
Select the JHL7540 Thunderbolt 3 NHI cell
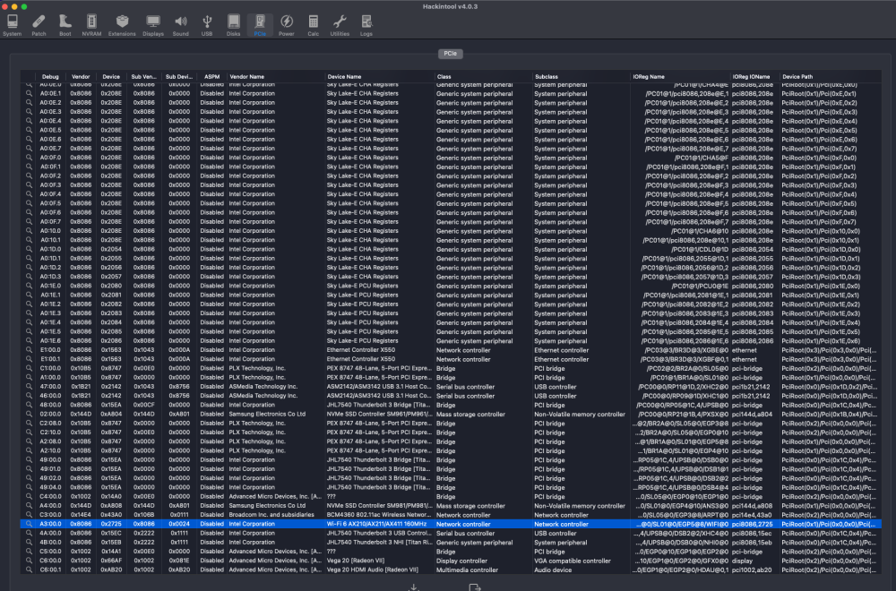click(379, 542)
